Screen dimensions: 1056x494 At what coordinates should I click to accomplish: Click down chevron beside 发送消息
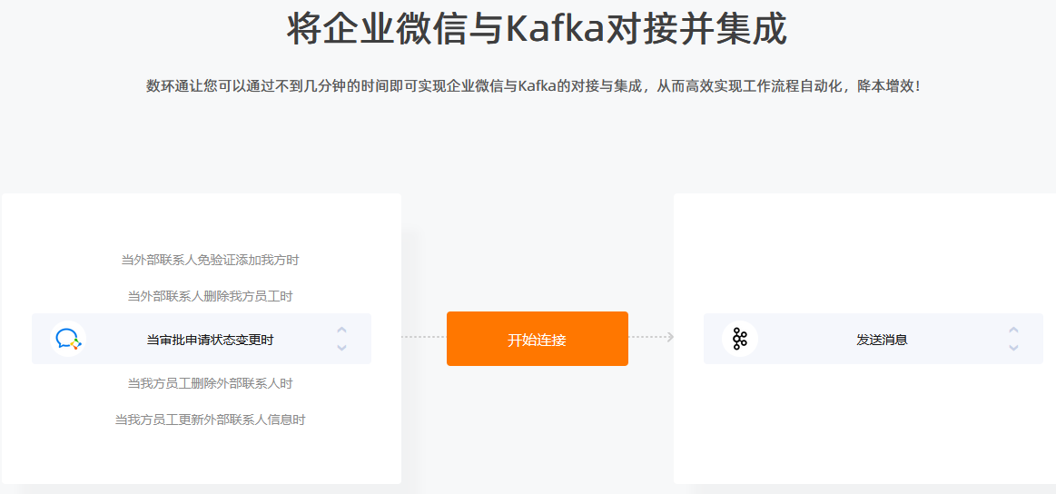pos(1013,348)
